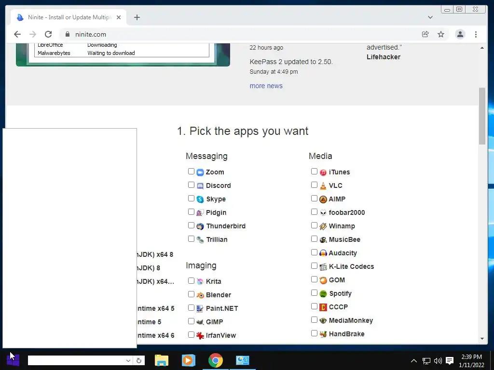
Task: Click the GIMP app icon
Action: (x=200, y=322)
